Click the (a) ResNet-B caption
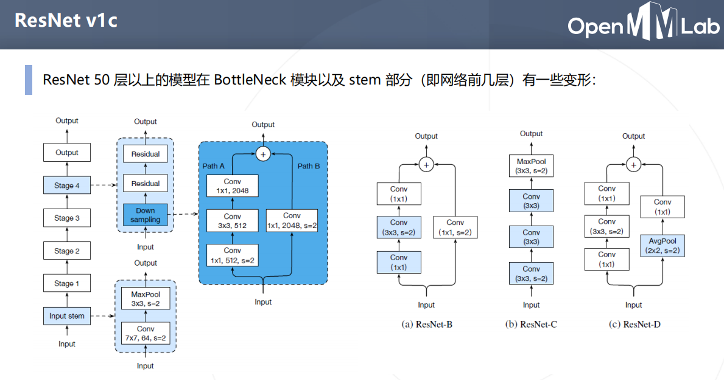 pyautogui.click(x=427, y=324)
